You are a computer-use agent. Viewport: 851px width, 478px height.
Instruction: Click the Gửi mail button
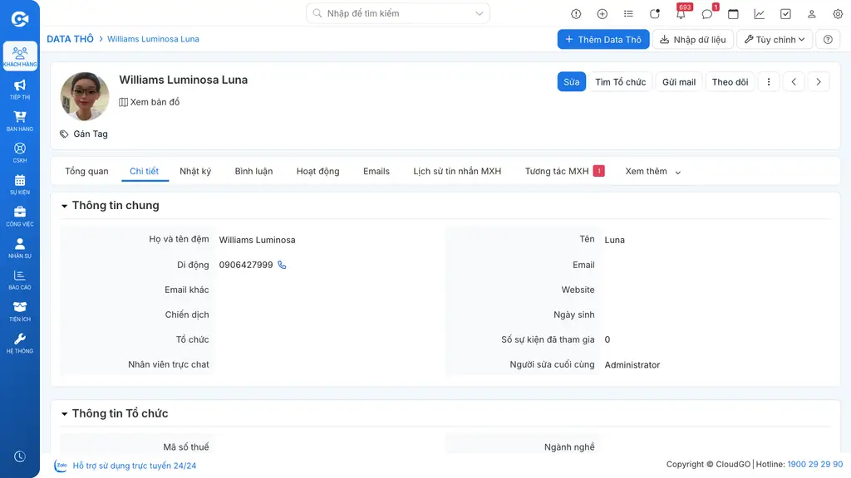679,82
